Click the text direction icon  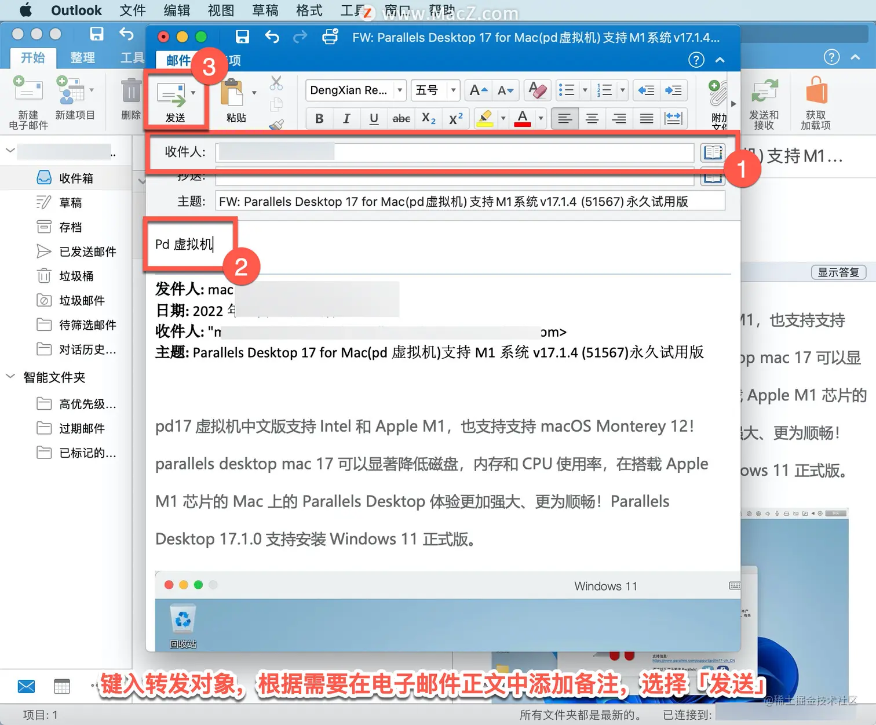pyautogui.click(x=674, y=119)
